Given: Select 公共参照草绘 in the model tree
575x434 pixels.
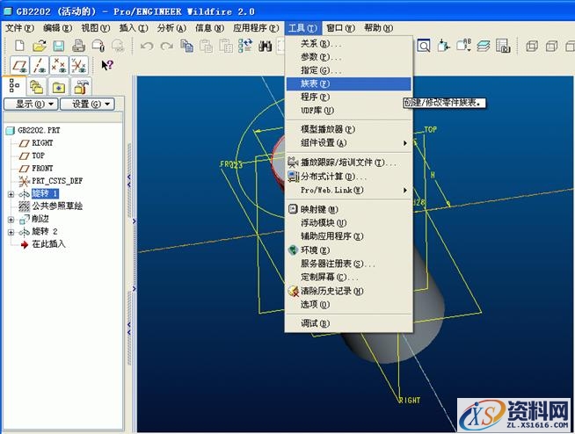Looking at the screenshot, I should (x=57, y=206).
